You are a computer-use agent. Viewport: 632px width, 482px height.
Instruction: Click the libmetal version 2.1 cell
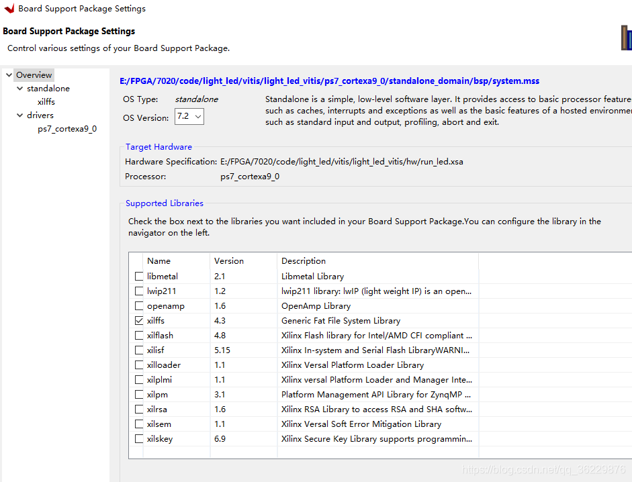click(x=220, y=277)
